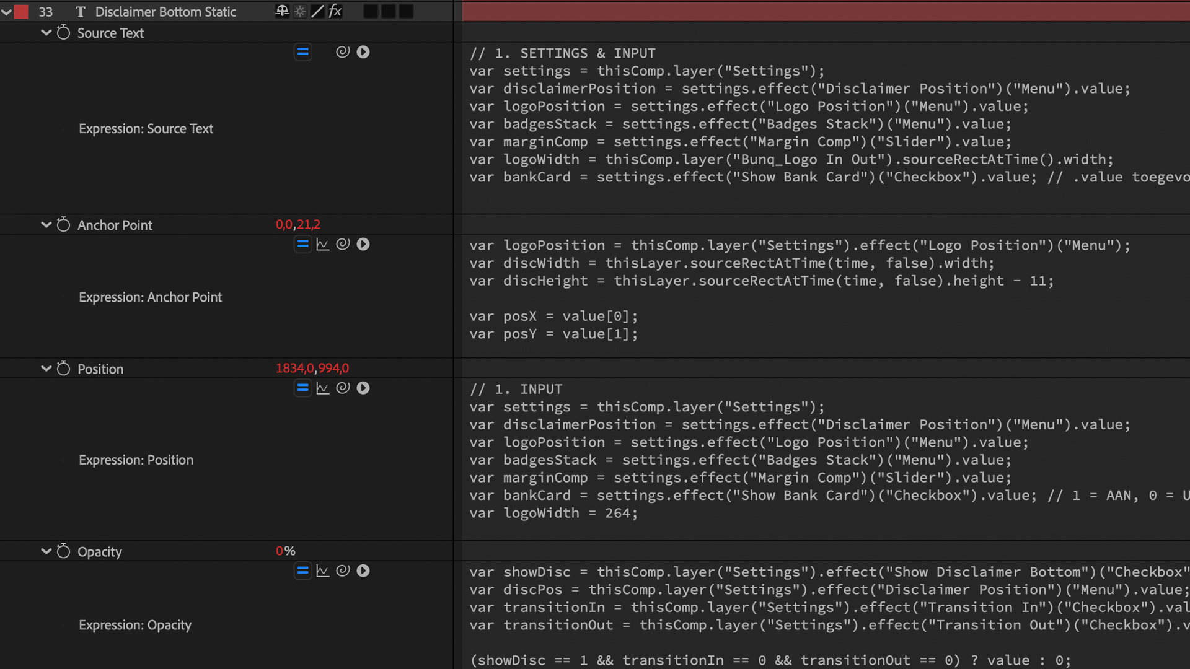Image resolution: width=1190 pixels, height=669 pixels.
Task: Show the Anchor Point post-expression graph
Action: tap(322, 244)
